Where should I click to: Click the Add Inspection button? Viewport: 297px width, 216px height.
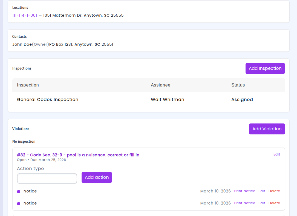coord(265,68)
